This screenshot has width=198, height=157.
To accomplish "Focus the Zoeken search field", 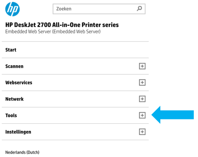I will 99,9.
